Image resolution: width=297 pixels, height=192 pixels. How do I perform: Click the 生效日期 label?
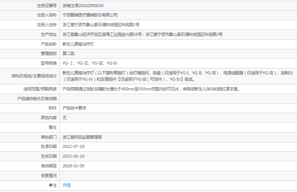pyautogui.click(x=49, y=156)
